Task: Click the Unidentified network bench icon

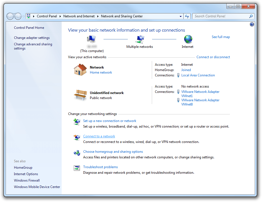Action: click(81, 95)
